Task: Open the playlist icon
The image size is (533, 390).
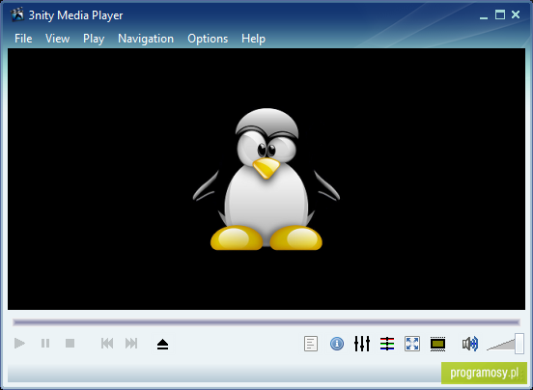Action: tap(311, 344)
